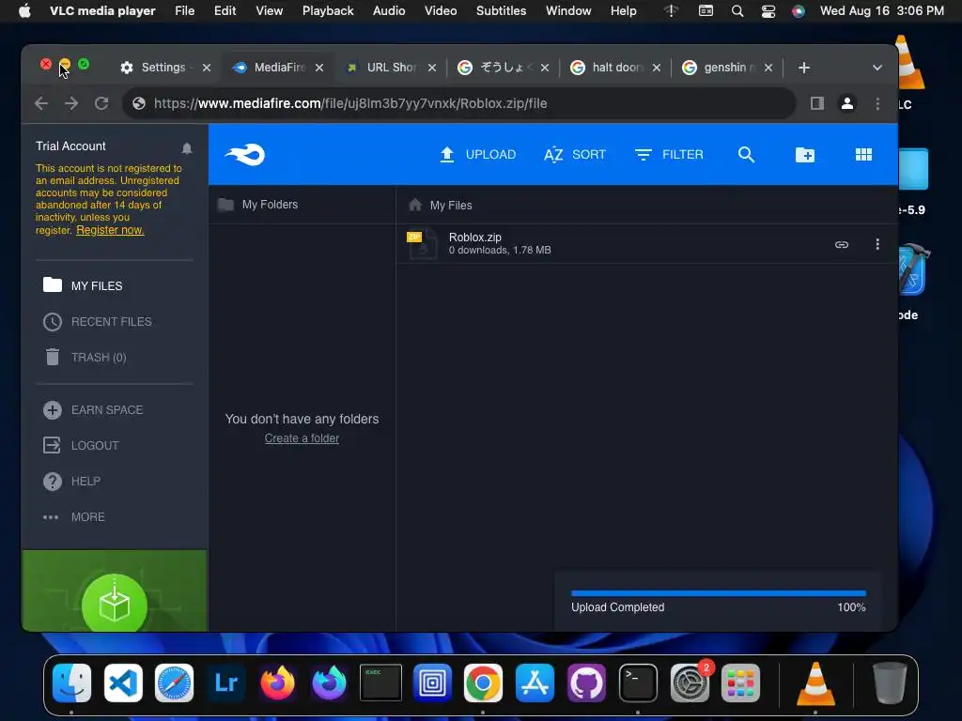Close the MediaFire tab

[x=319, y=68]
